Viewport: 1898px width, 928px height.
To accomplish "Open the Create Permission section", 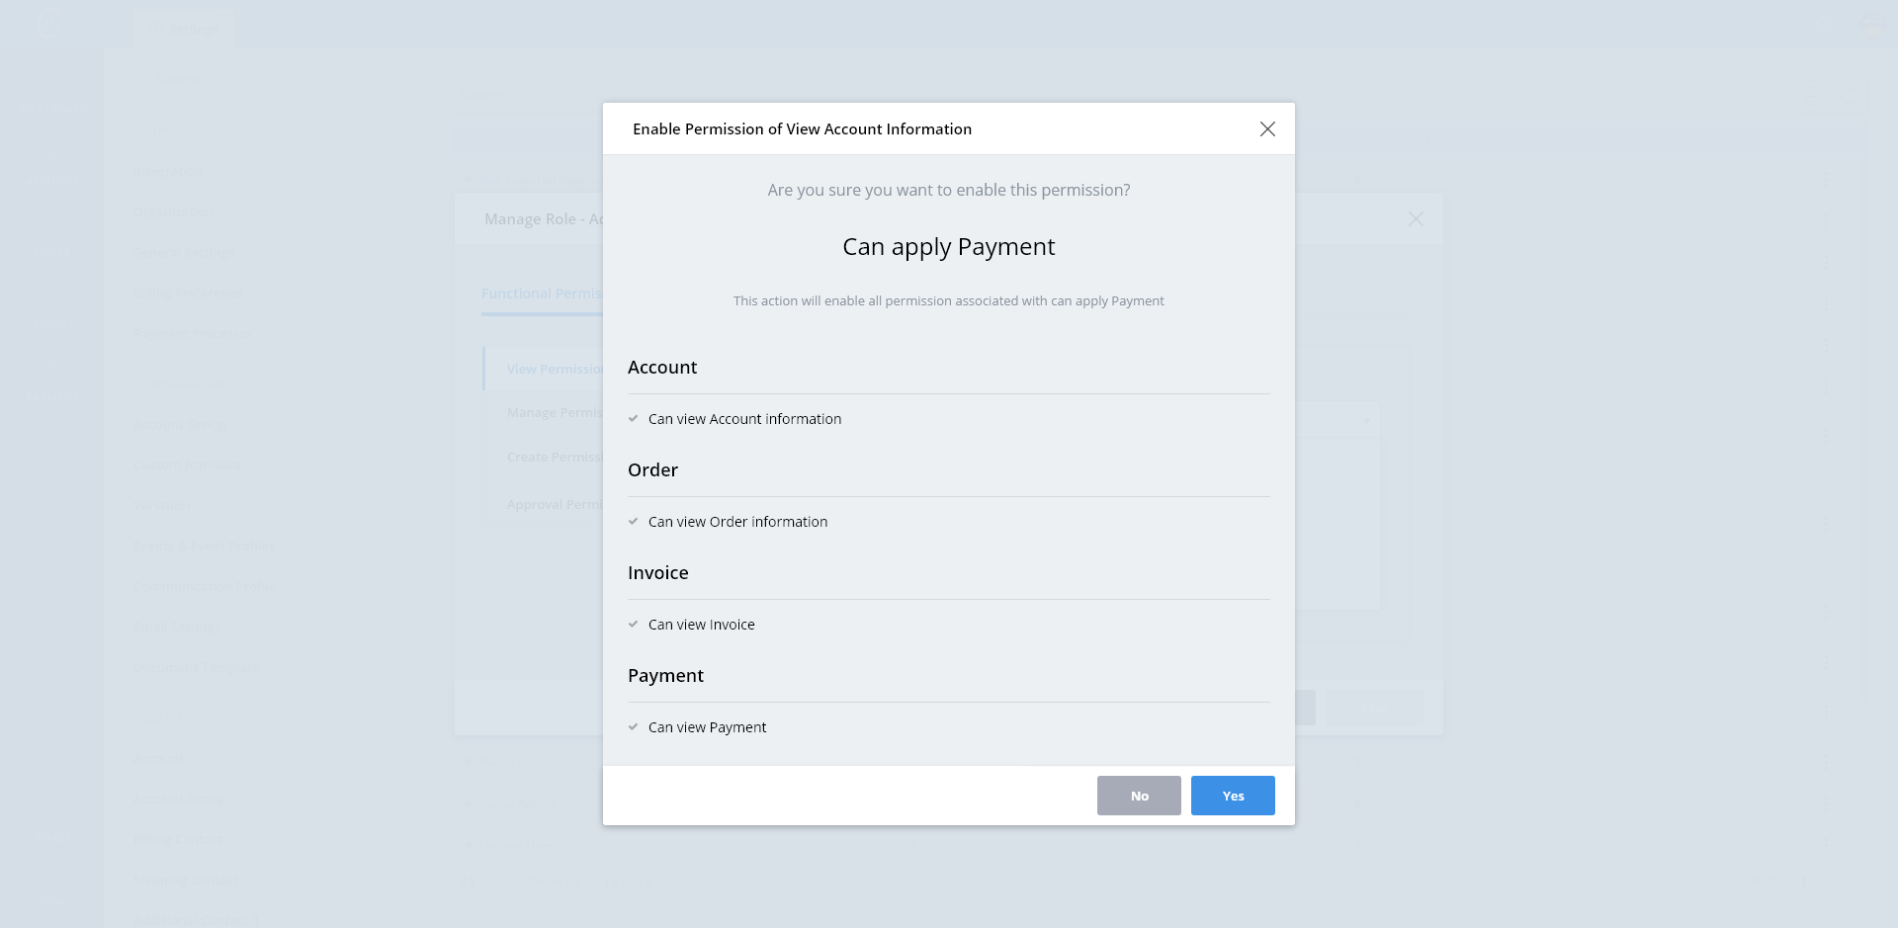I will point(554,458).
